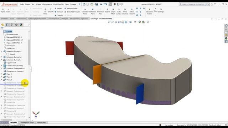
Task: Click the Orient Mesh tool
Action: pos(113,11)
